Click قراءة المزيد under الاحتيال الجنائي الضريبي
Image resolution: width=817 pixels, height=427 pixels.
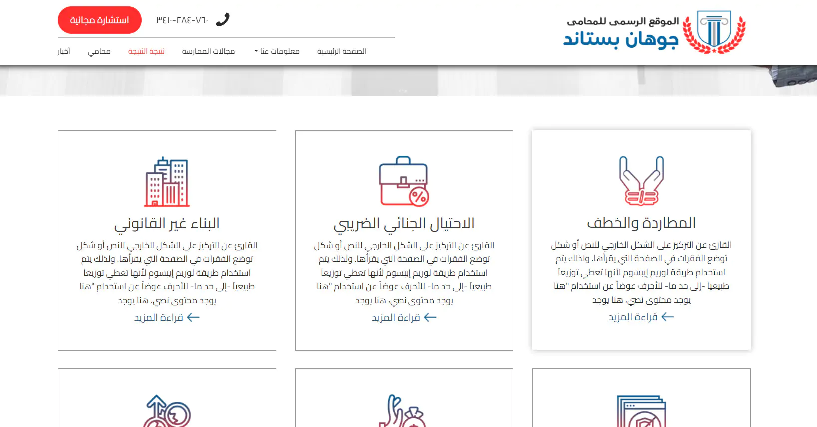pos(404,318)
